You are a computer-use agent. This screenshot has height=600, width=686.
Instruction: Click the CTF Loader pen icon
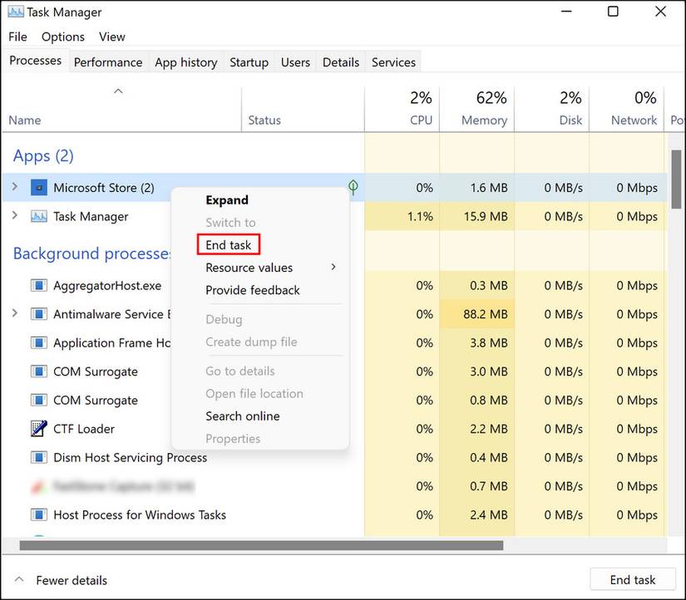click(x=38, y=429)
